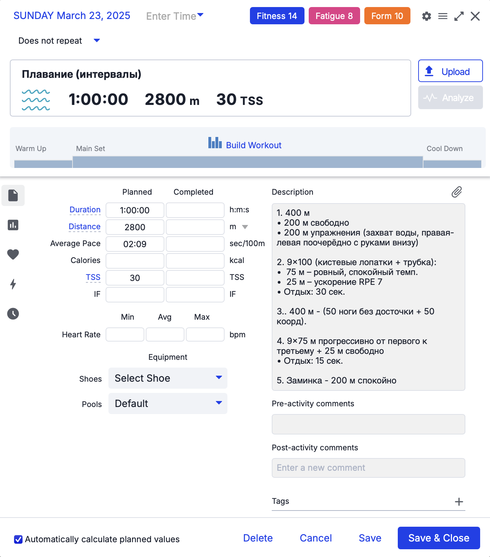Open the heart rate sidebar tab
This screenshot has height=557, width=490.
tap(13, 254)
